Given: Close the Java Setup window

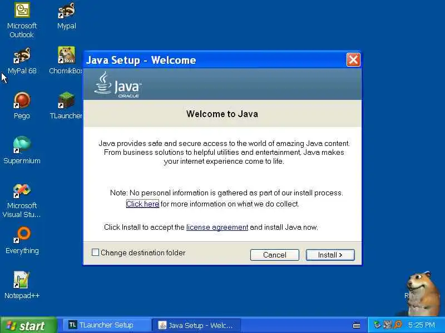Looking at the screenshot, I should click(353, 60).
